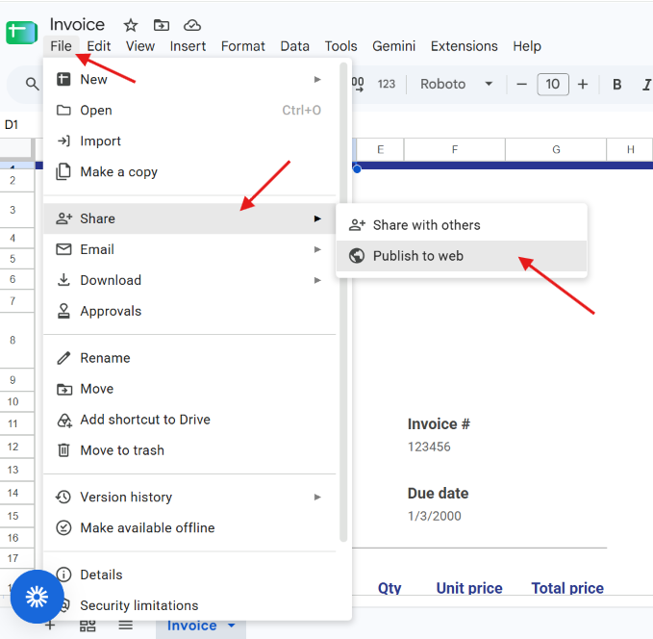Click the Move folder icon in the menu
The width and height of the screenshot is (653, 639).
pyautogui.click(x=64, y=389)
